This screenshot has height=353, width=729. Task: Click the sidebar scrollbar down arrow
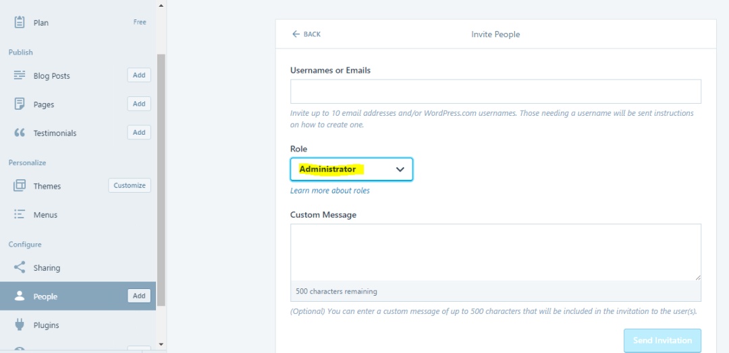coord(161,344)
